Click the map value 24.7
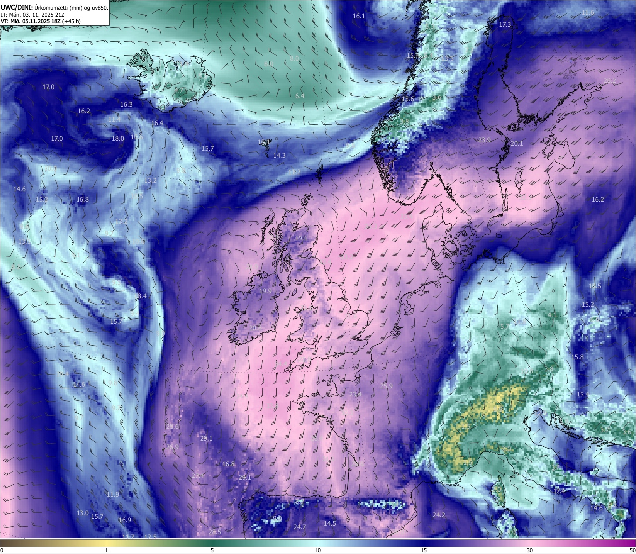The width and height of the screenshot is (636, 554). tap(299, 527)
